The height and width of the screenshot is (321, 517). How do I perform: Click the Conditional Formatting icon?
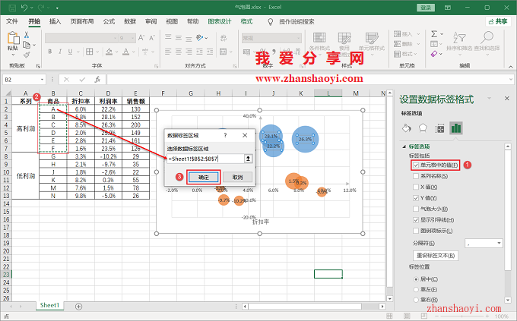pos(319,39)
